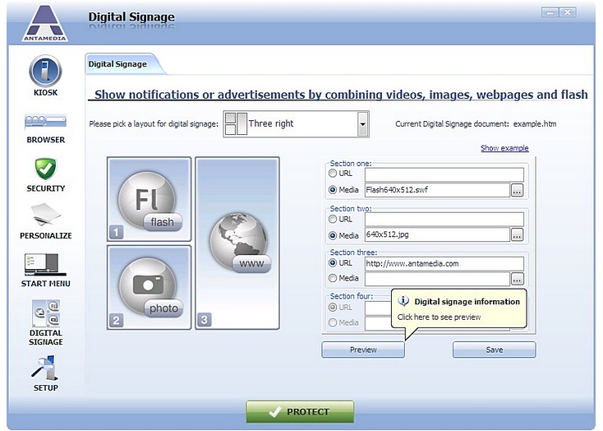Click Section one URL input field
The height and width of the screenshot is (431, 603).
click(x=444, y=174)
